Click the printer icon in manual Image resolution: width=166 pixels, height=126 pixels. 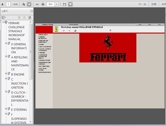coord(75,31)
